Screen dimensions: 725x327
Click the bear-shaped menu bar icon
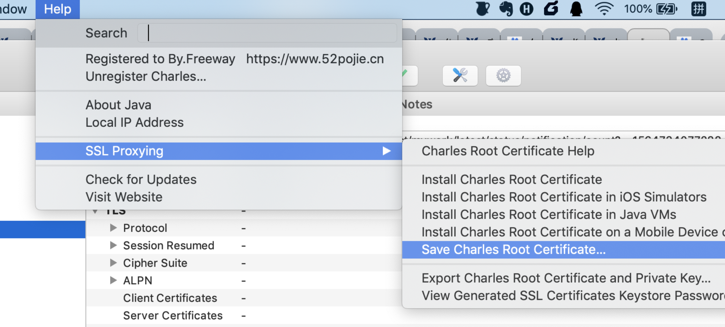click(483, 9)
